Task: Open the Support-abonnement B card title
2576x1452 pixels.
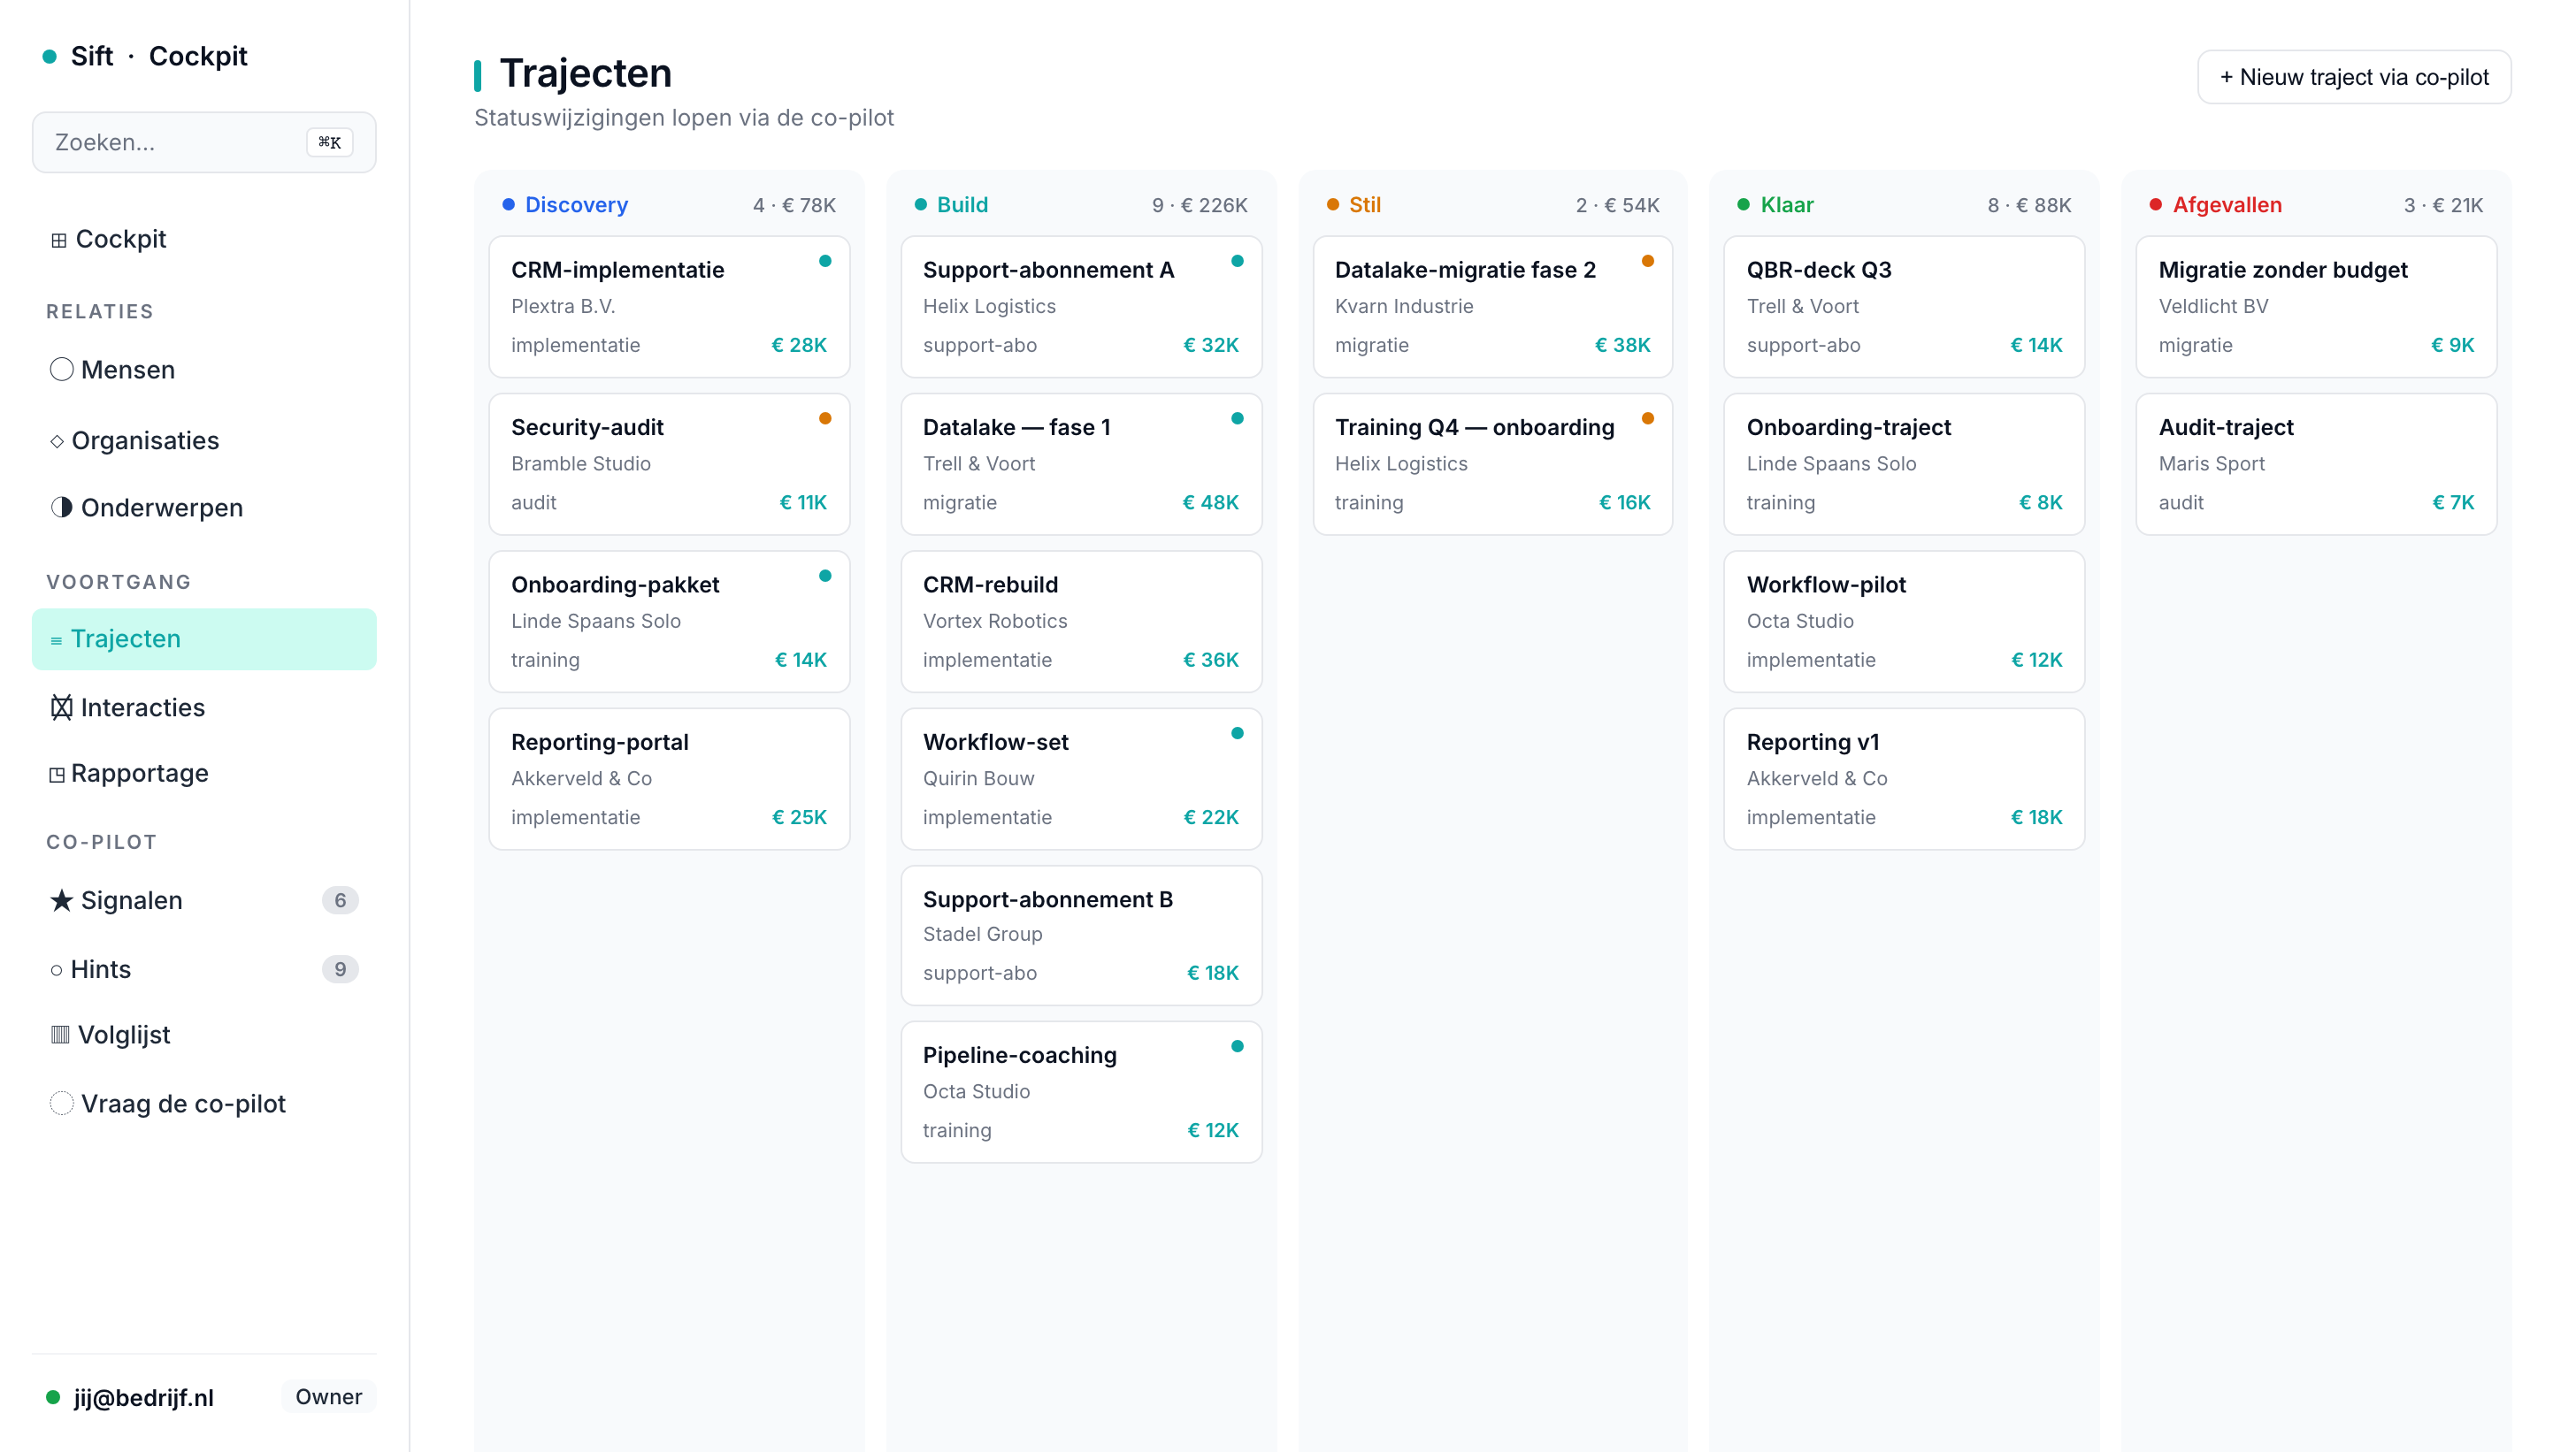Action: coord(1047,899)
